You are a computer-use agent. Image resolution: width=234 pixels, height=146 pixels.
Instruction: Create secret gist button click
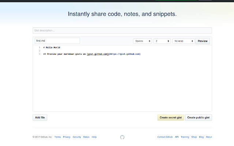pos(171,118)
